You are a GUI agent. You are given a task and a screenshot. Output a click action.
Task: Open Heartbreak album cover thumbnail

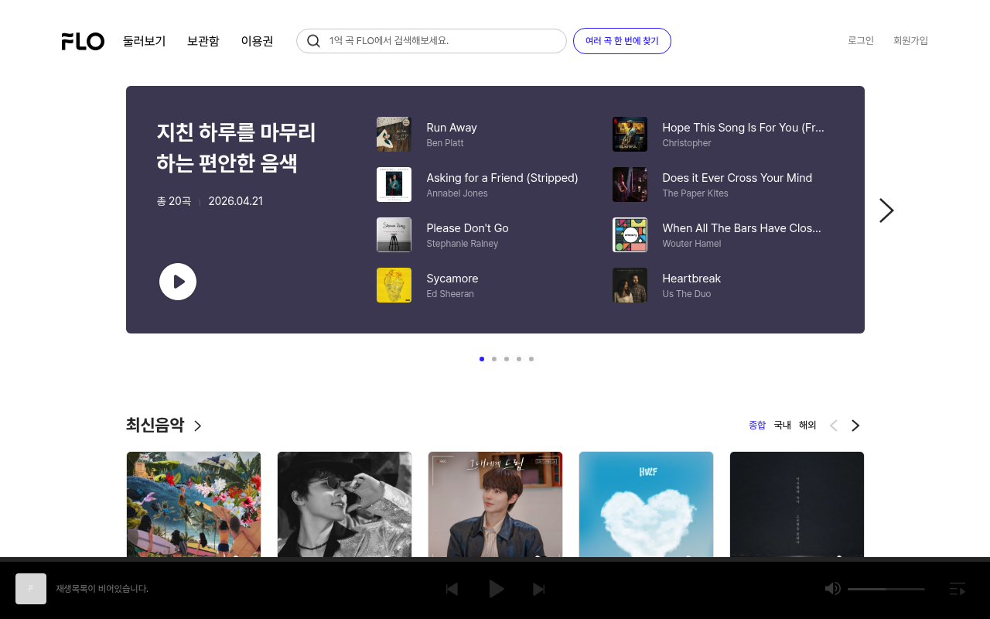coord(630,285)
